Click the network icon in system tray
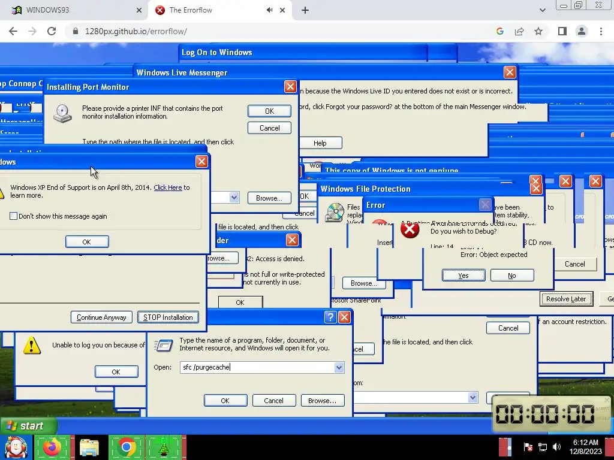This screenshot has height=460, width=614. point(542,447)
